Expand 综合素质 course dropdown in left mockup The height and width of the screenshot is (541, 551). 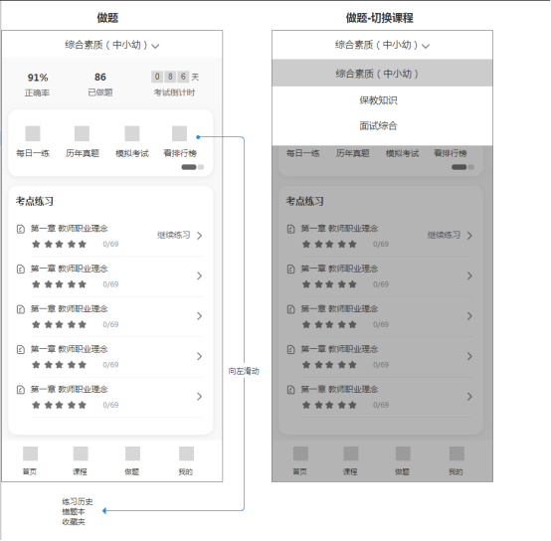[111, 45]
